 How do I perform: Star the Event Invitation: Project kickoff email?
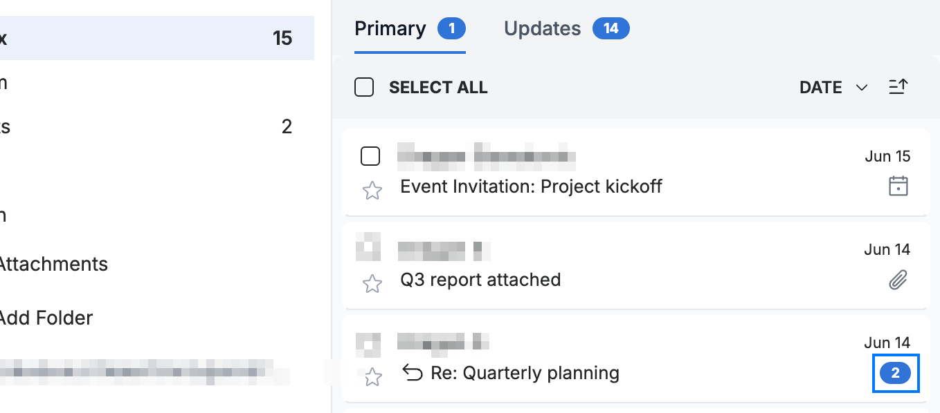372,191
